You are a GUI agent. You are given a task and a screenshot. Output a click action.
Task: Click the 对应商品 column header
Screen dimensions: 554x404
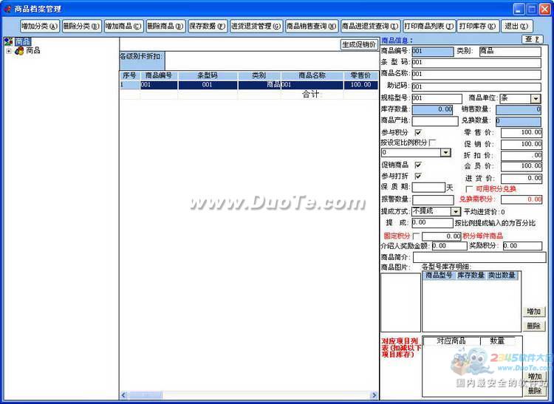click(451, 340)
